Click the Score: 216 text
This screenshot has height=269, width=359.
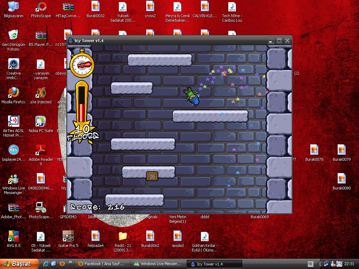point(97,207)
